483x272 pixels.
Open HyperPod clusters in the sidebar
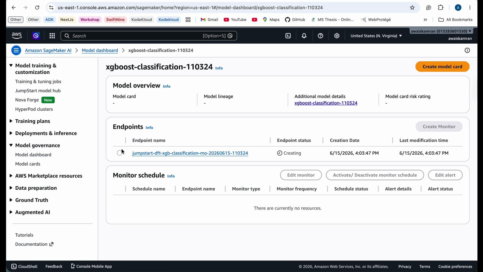(x=34, y=110)
